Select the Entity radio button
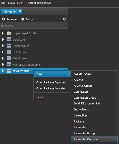 pyautogui.click(x=23, y=19)
